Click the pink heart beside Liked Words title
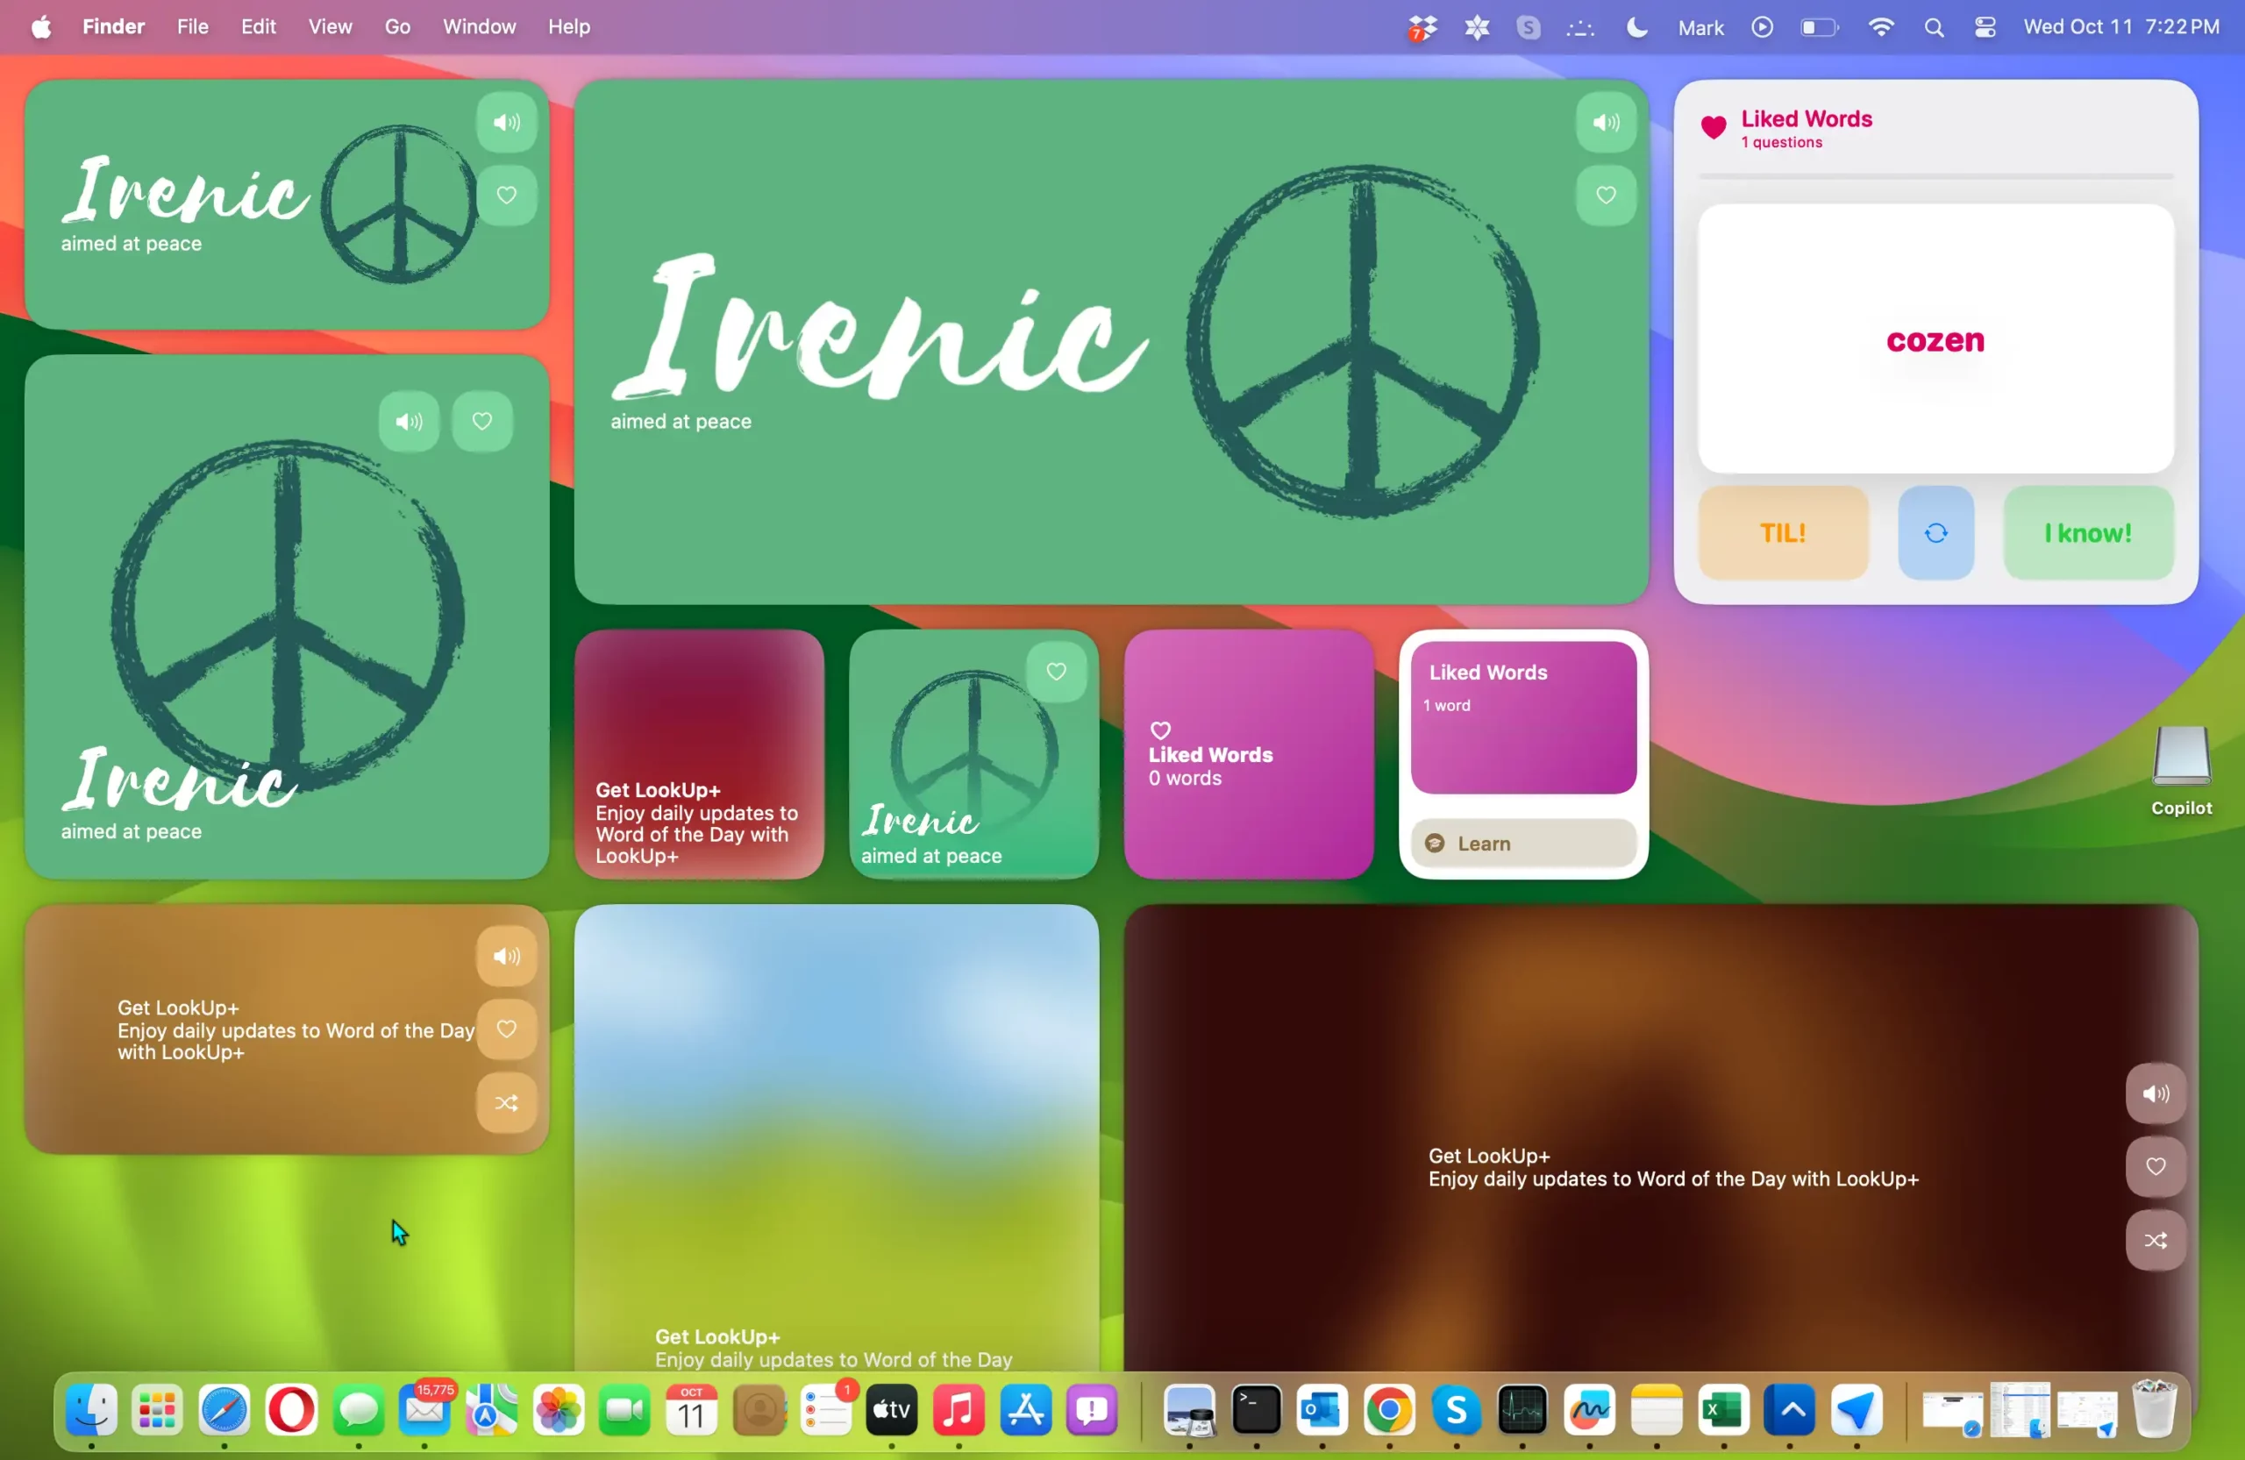Viewport: 2245px width, 1460px height. pos(1713,127)
